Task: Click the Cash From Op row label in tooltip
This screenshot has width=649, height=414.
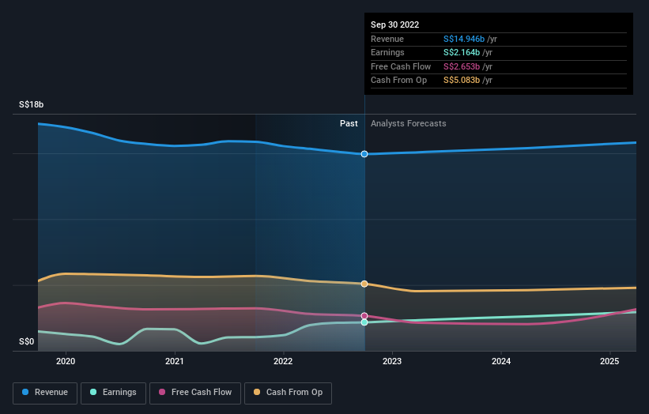Action: point(398,81)
